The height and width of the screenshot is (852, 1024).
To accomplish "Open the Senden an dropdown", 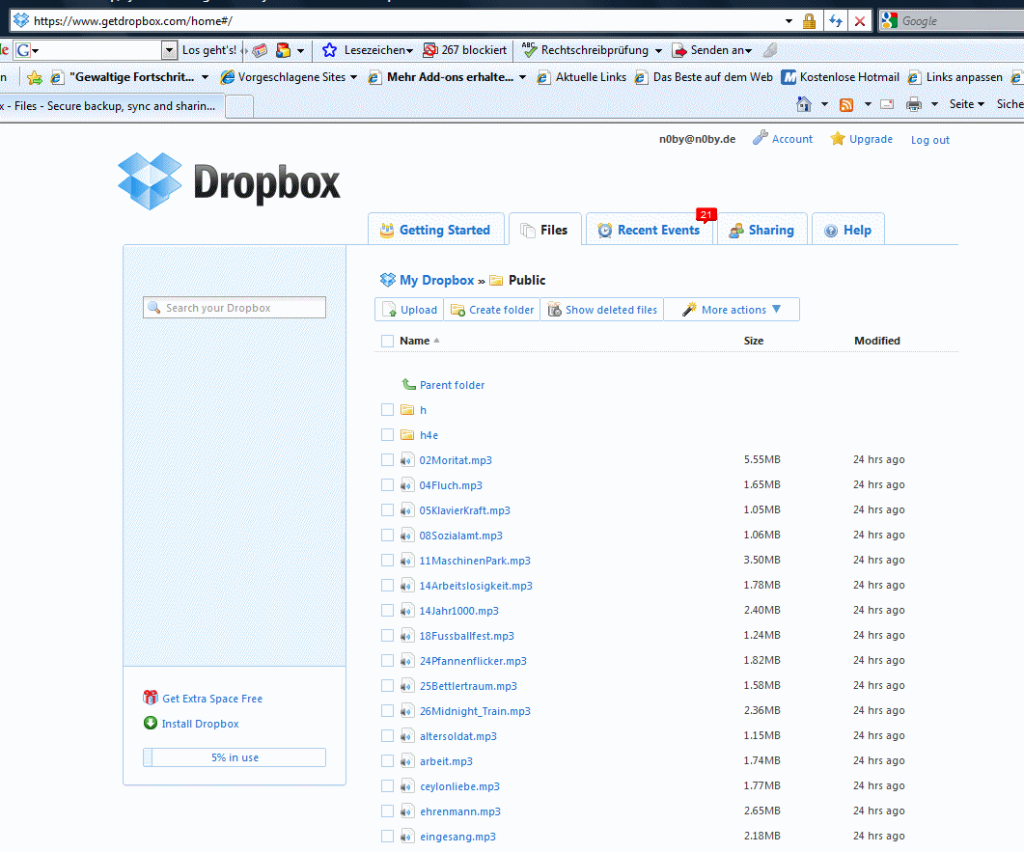I will pos(748,51).
